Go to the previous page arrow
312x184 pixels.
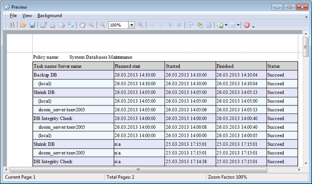pos(161,25)
